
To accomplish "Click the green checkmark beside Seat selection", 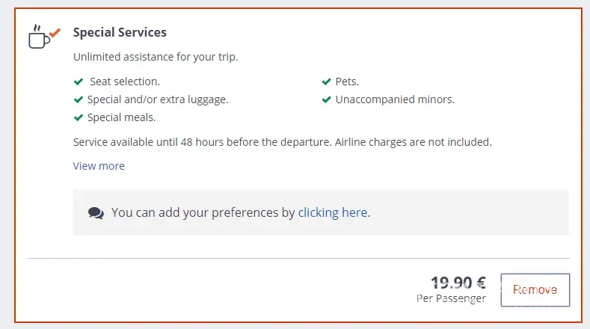I will [x=78, y=82].
